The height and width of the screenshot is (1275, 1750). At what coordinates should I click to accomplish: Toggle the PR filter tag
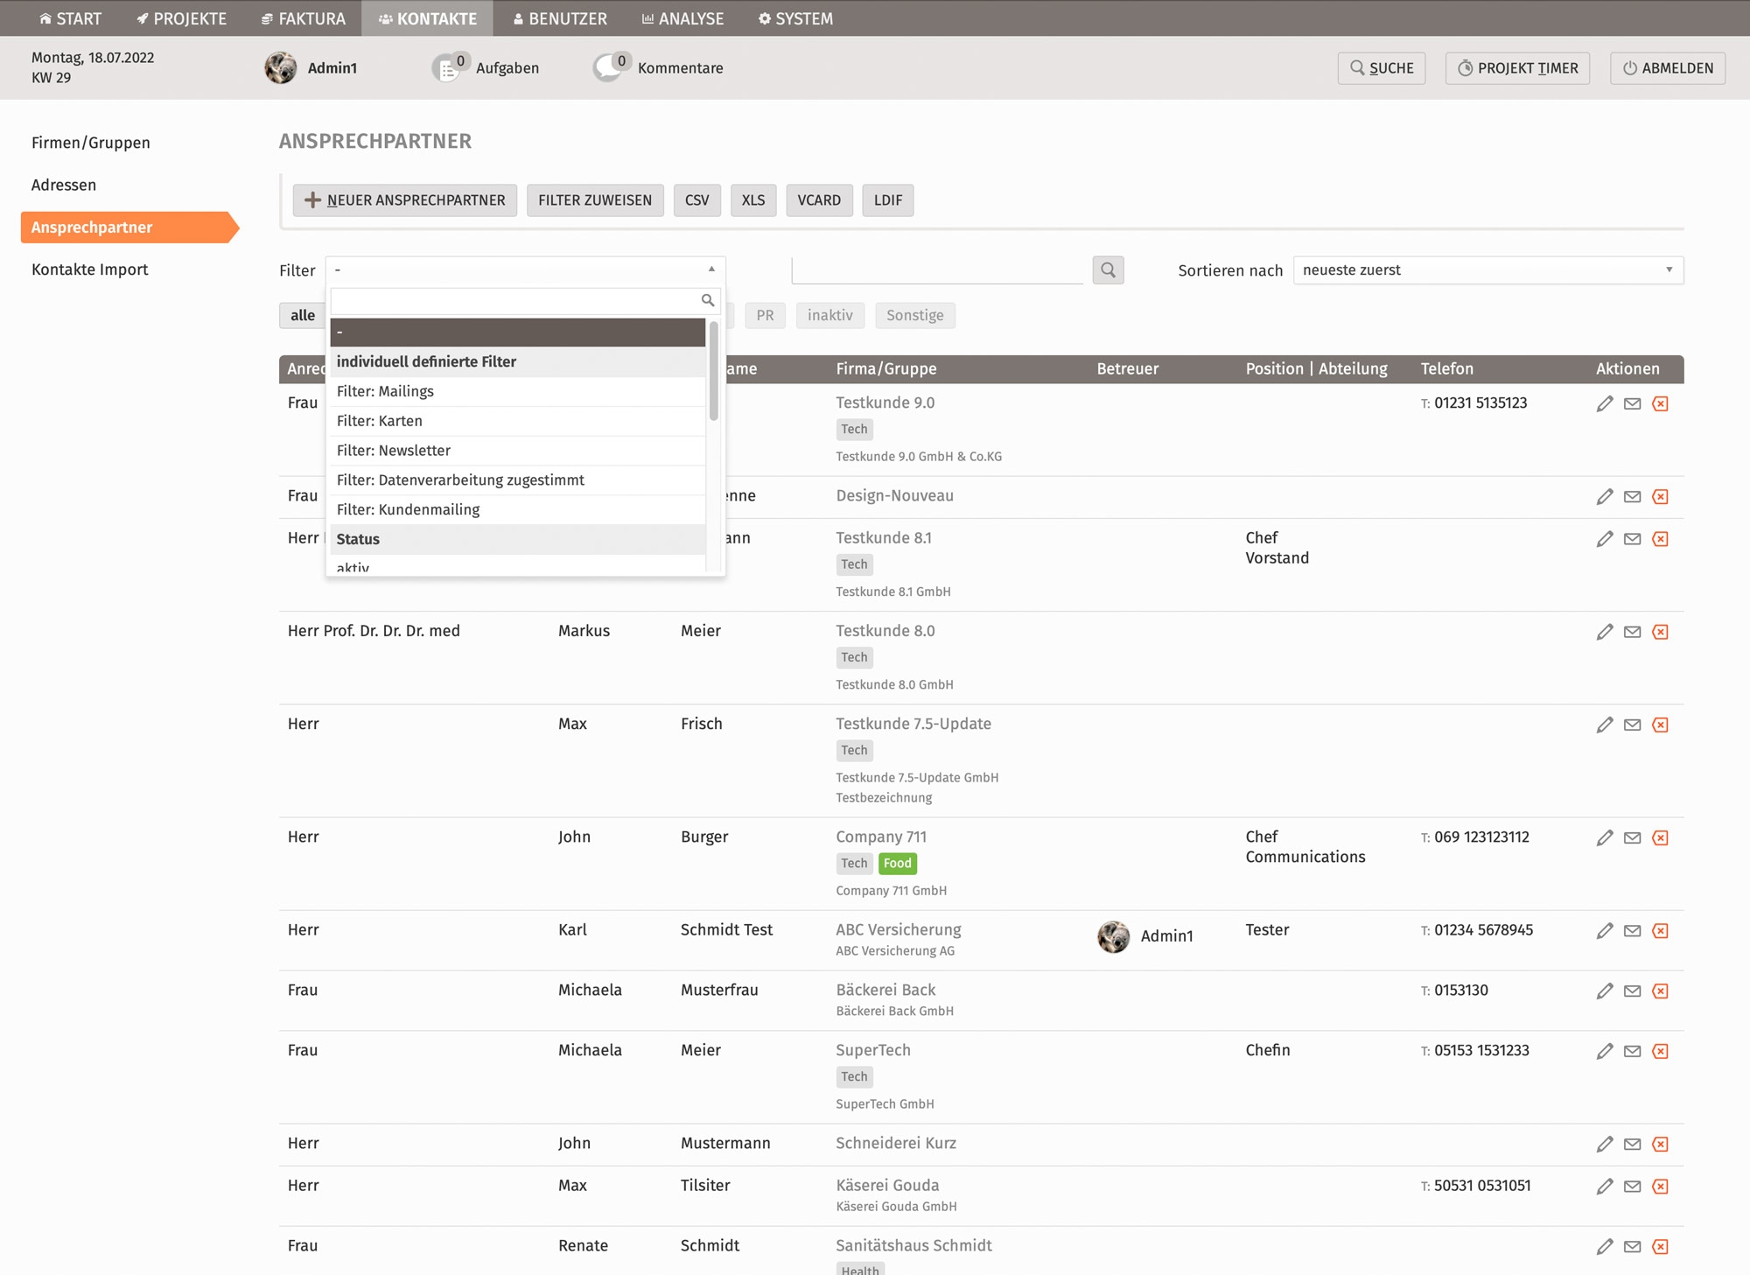(765, 315)
